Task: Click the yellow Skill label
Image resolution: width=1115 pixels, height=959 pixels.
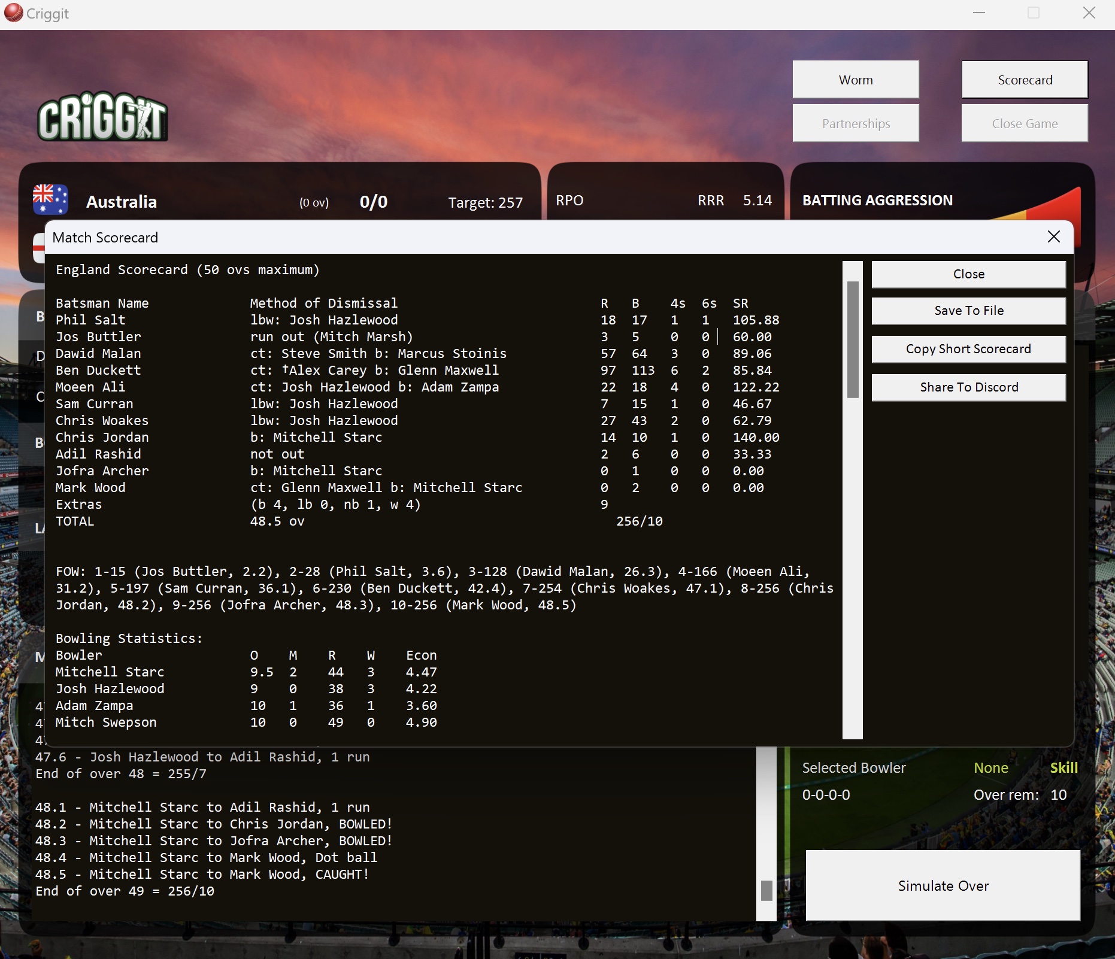Action: tap(1064, 768)
